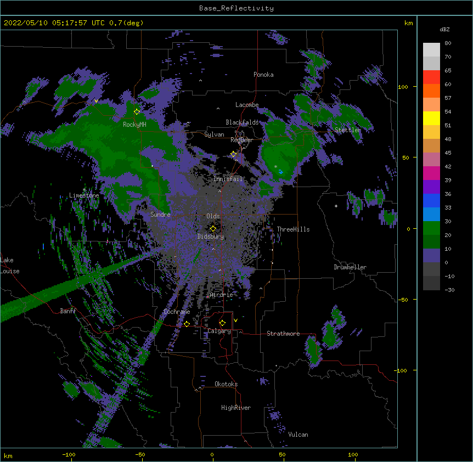473x462 pixels.
Task: Click the Olds city label
Action: (x=213, y=216)
